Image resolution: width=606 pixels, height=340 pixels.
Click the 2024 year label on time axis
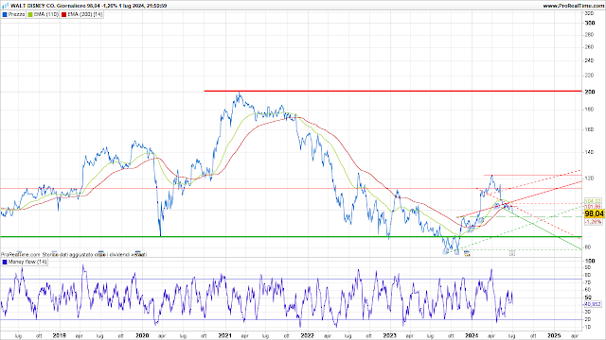(x=472, y=335)
